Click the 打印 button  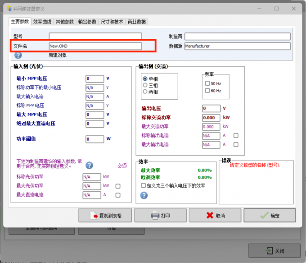(161, 216)
